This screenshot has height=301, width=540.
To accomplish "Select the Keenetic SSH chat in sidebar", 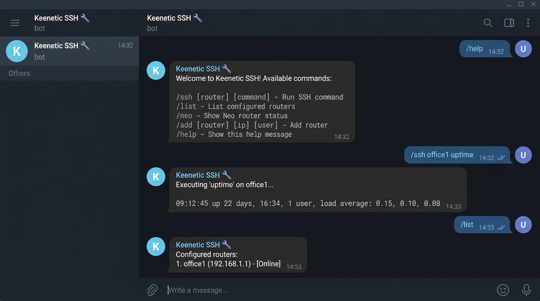I will (69, 51).
